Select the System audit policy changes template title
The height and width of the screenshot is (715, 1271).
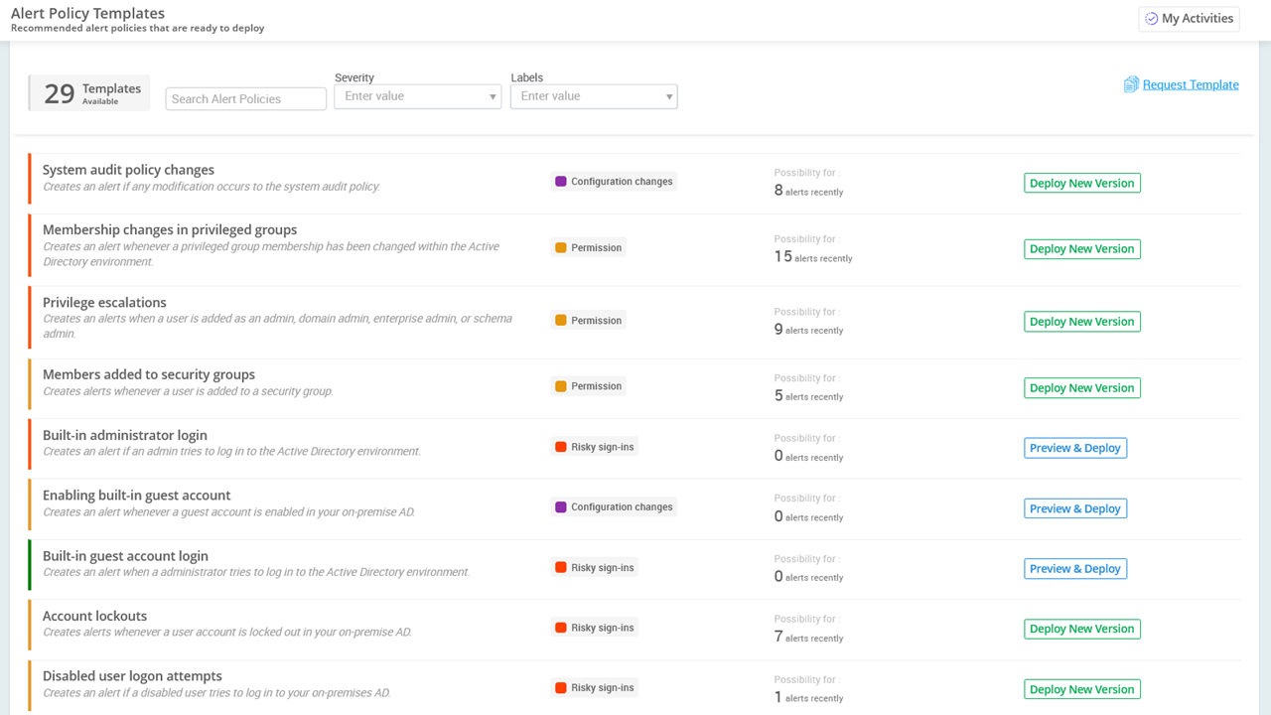pos(127,169)
